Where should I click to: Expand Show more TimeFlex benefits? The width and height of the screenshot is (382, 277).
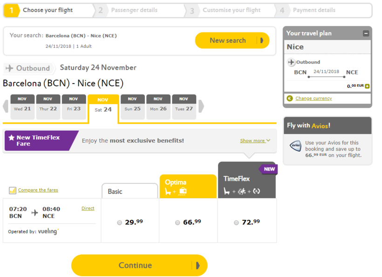coord(255,141)
